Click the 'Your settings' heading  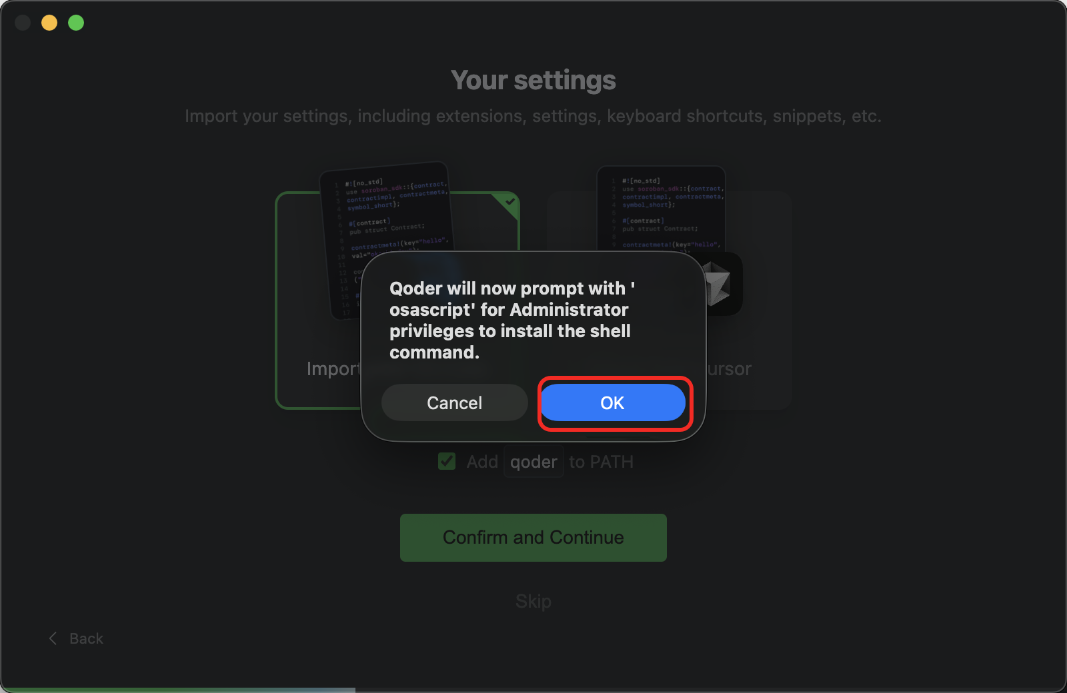[x=533, y=80]
